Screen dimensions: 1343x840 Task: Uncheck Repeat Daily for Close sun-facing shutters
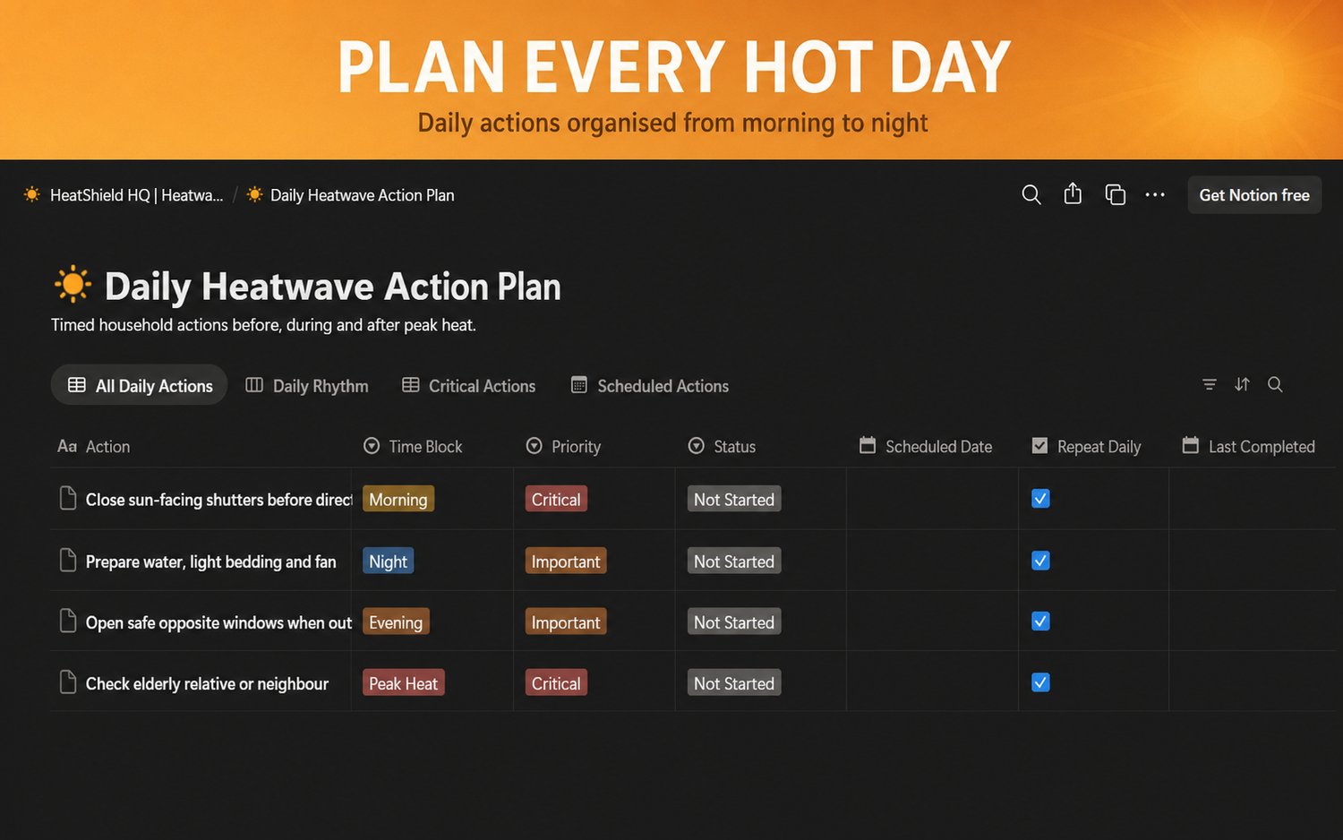coord(1040,499)
